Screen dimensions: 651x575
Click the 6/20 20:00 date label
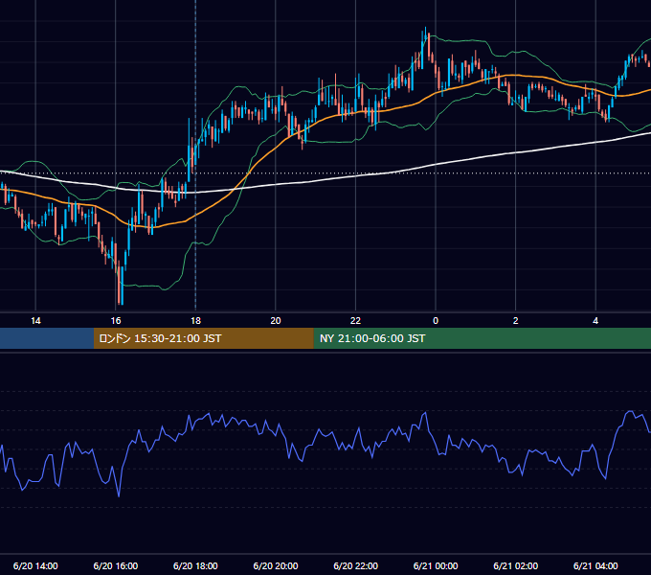(x=276, y=565)
